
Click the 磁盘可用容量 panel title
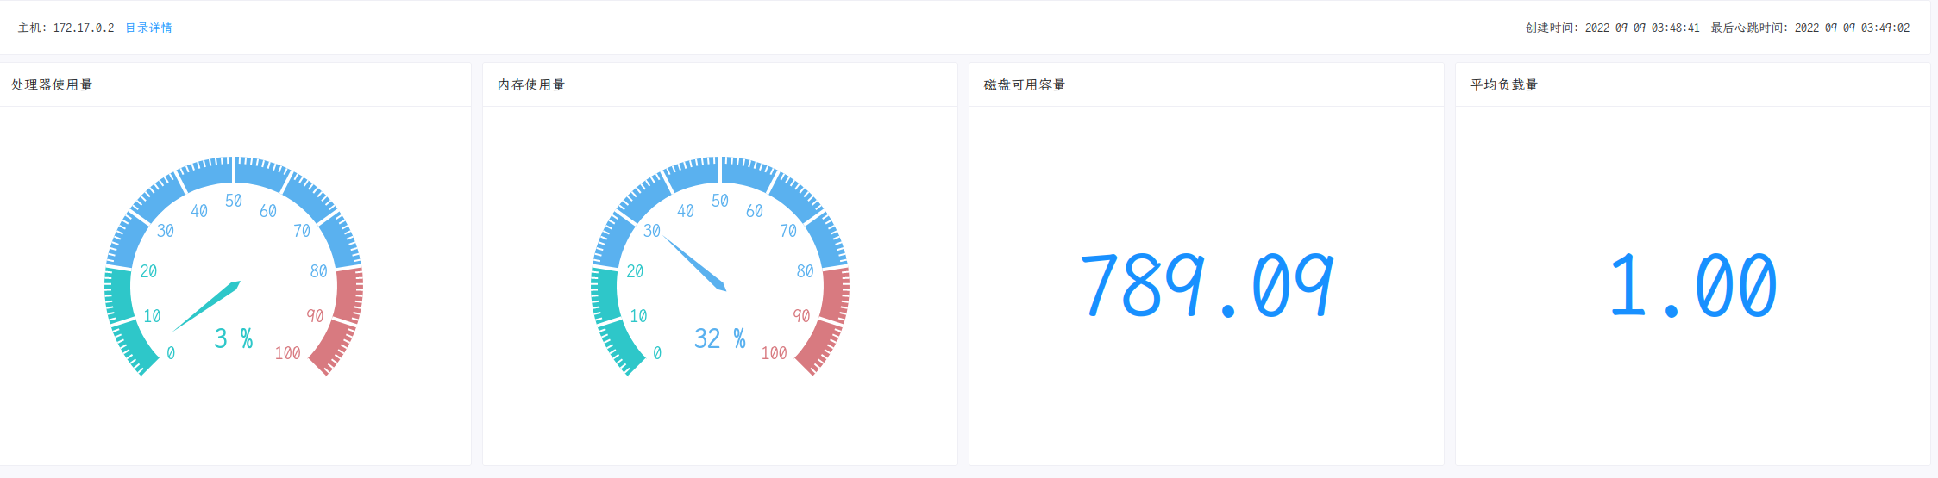[x=1025, y=84]
